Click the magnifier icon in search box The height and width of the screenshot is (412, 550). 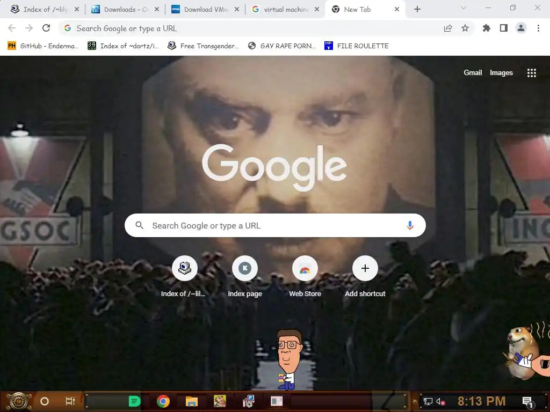139,225
